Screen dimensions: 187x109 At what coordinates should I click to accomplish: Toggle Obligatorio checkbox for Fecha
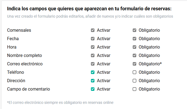[134, 39]
